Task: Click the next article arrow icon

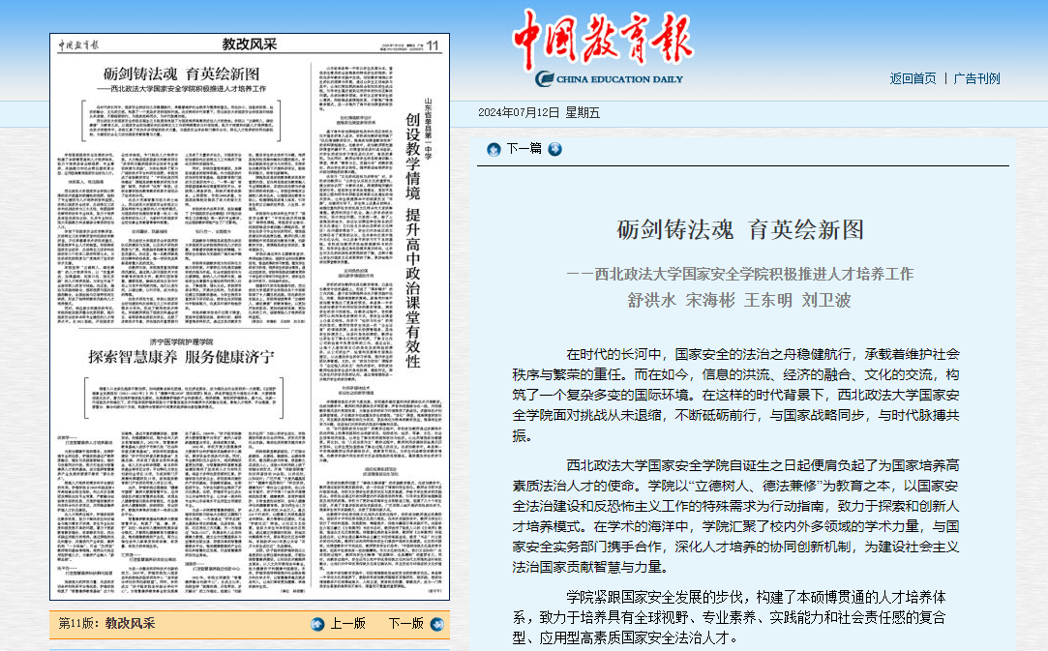Action: [x=554, y=149]
